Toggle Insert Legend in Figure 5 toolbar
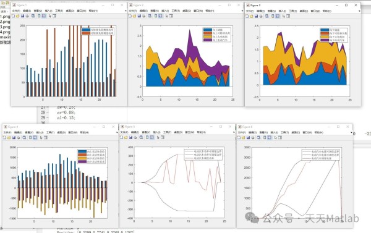This screenshot has height=233, width=371. pos(152,137)
